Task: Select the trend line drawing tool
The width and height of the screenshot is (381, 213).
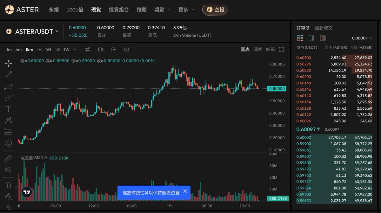Action: pyautogui.click(x=8, y=75)
